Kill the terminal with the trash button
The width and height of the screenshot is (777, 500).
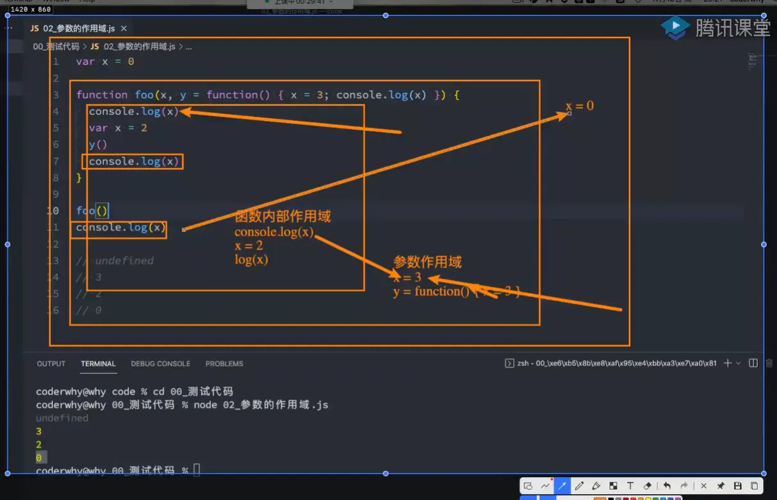771,363
